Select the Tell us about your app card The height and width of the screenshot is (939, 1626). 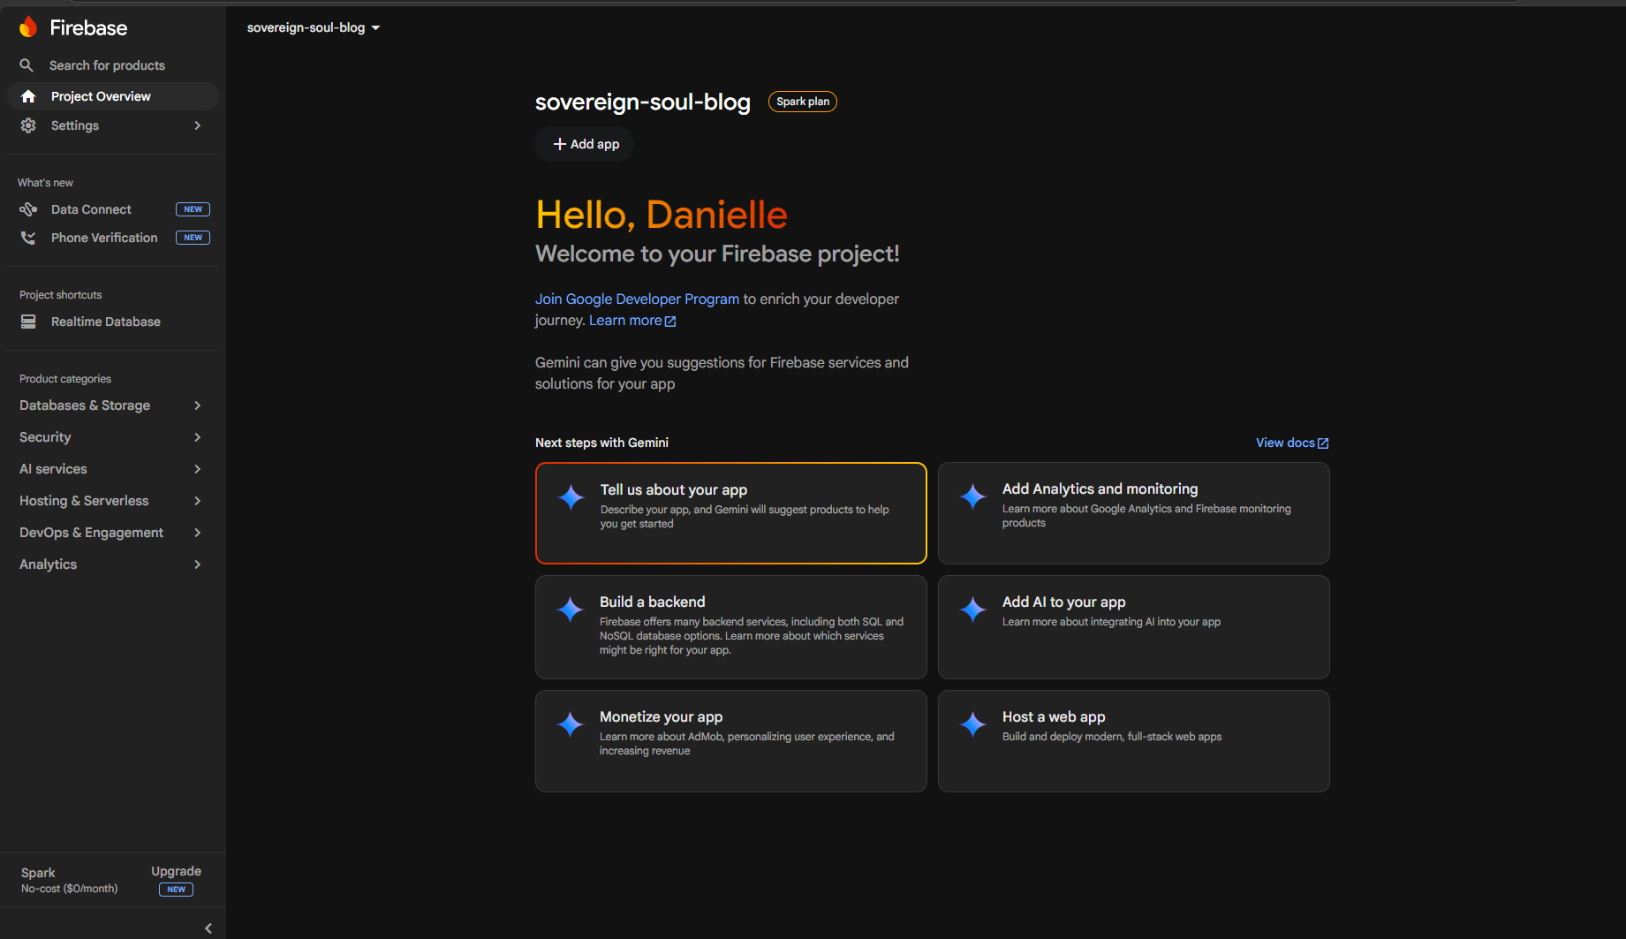pos(730,513)
